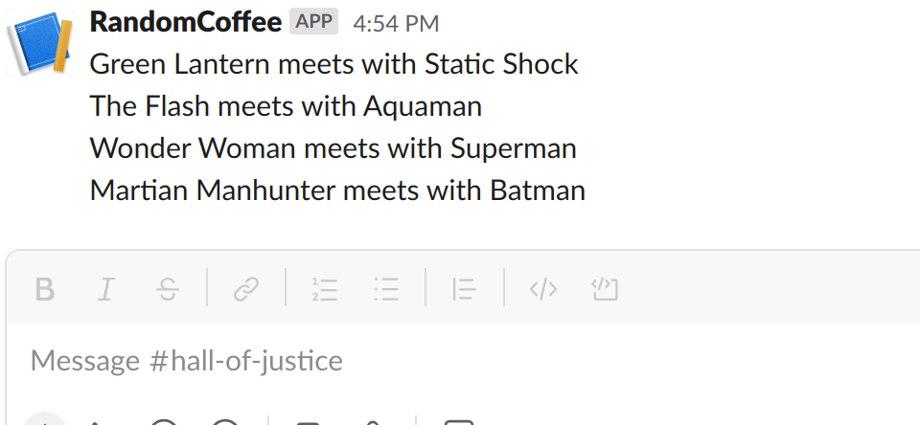The width and height of the screenshot is (920, 425).
Task: Open the 4:54 PM message timestamp
Action: click(x=396, y=24)
